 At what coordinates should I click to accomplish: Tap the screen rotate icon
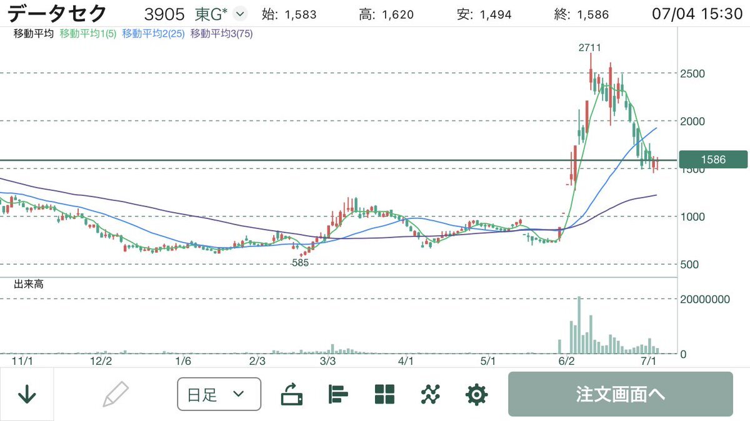click(x=292, y=394)
